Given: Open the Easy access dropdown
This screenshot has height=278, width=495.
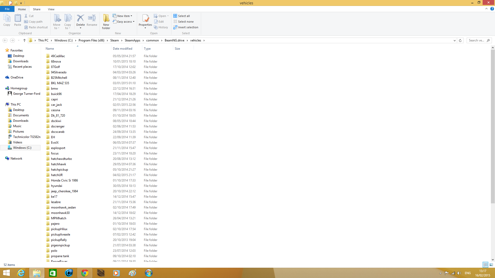Looking at the screenshot, I should point(123,22).
